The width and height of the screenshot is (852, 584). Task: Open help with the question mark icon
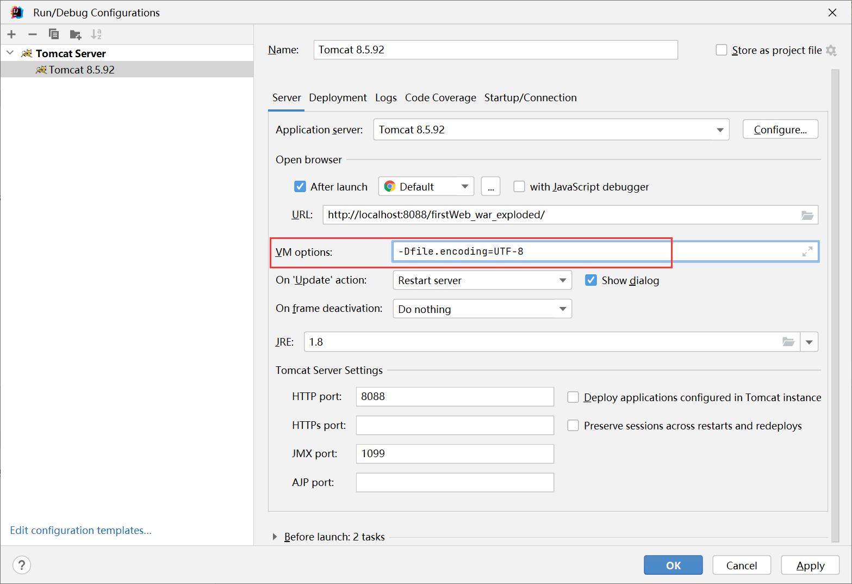22,565
